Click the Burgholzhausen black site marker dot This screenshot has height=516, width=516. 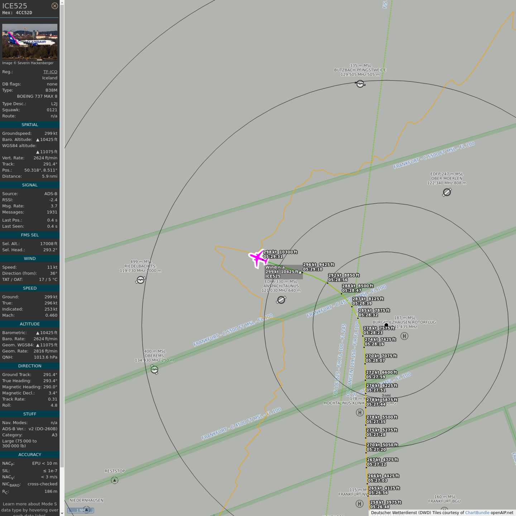pyautogui.click(x=386, y=325)
